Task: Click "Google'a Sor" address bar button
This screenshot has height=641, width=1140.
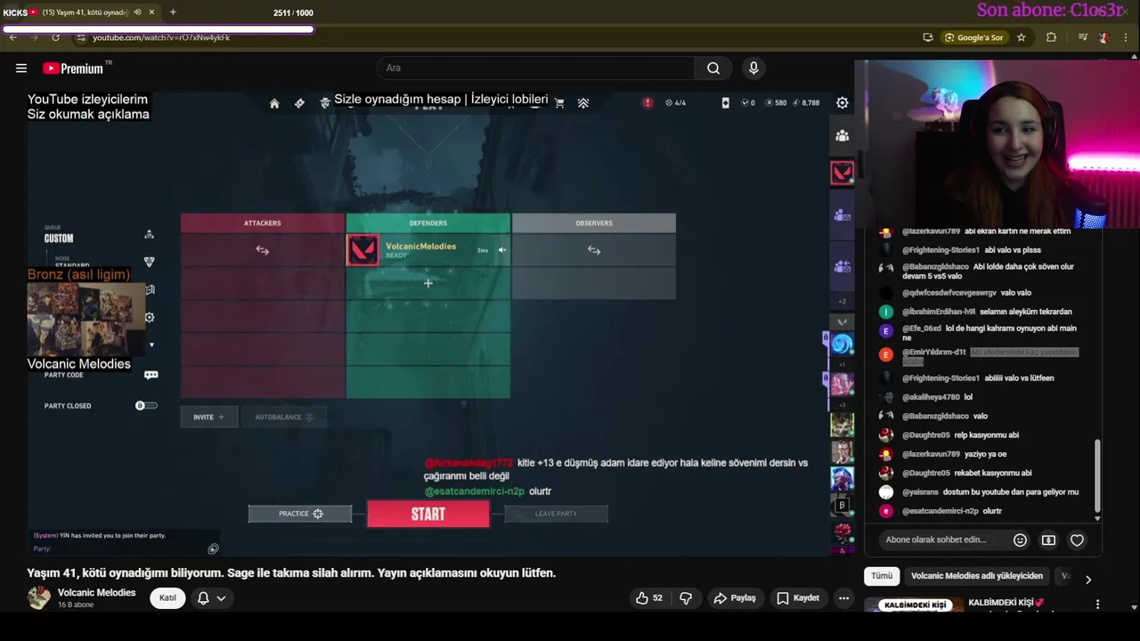Action: 974,37
